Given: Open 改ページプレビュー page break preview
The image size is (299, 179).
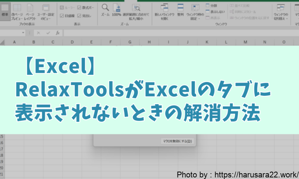Looking at the screenshot, I should 17,12.
